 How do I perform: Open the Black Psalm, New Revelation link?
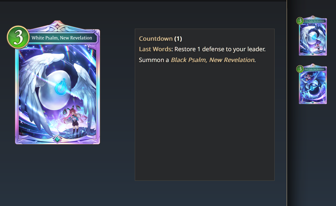[213, 60]
